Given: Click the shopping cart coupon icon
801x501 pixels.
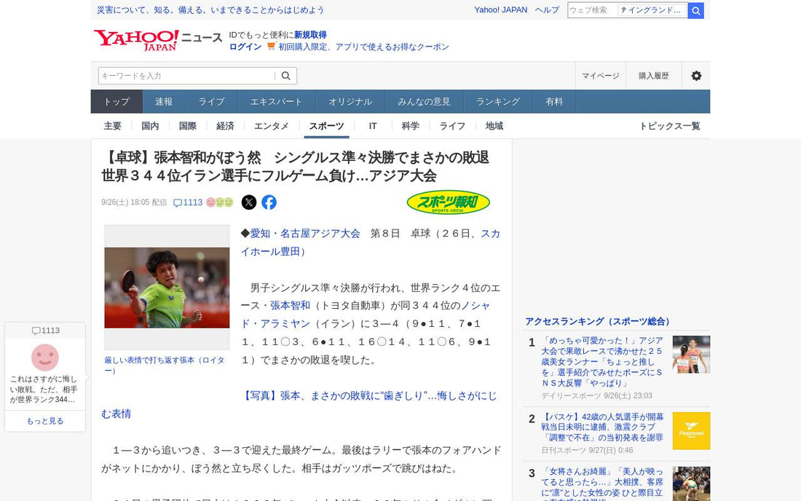Looking at the screenshot, I should 272,46.
